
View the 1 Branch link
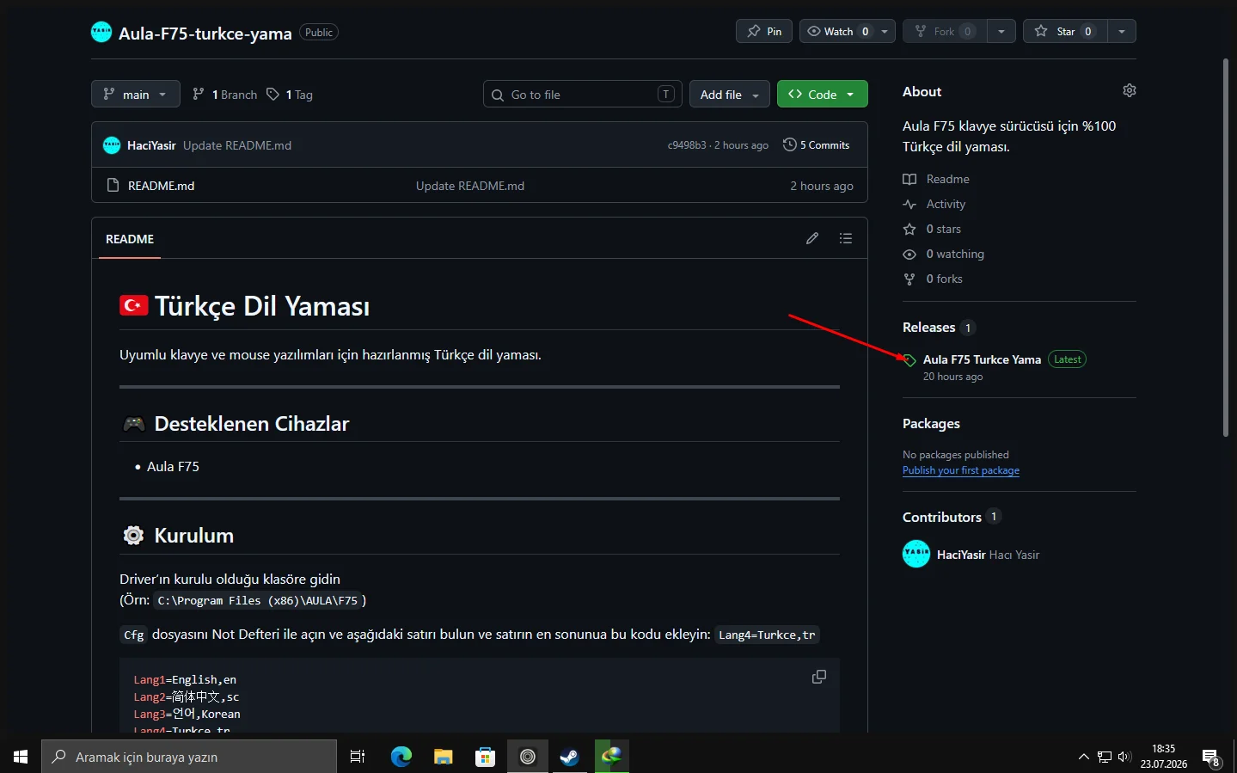[224, 95]
